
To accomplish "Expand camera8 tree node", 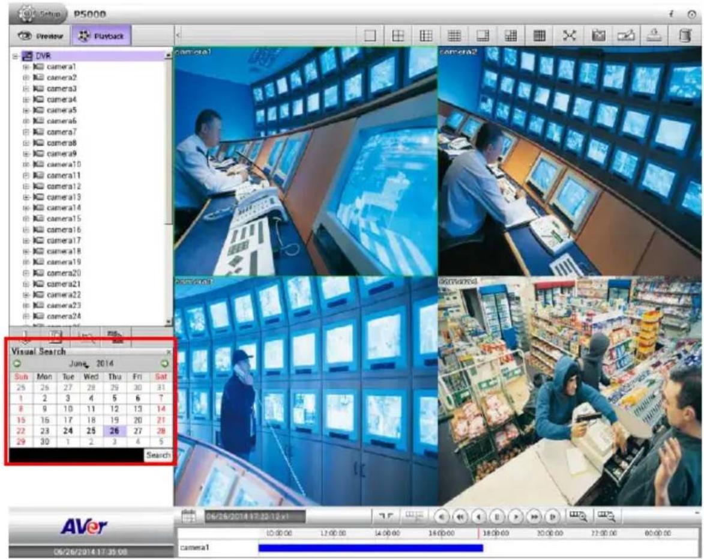I will click(26, 144).
